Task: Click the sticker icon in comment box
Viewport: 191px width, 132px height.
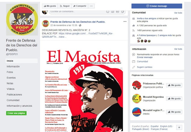Action: 123,11
